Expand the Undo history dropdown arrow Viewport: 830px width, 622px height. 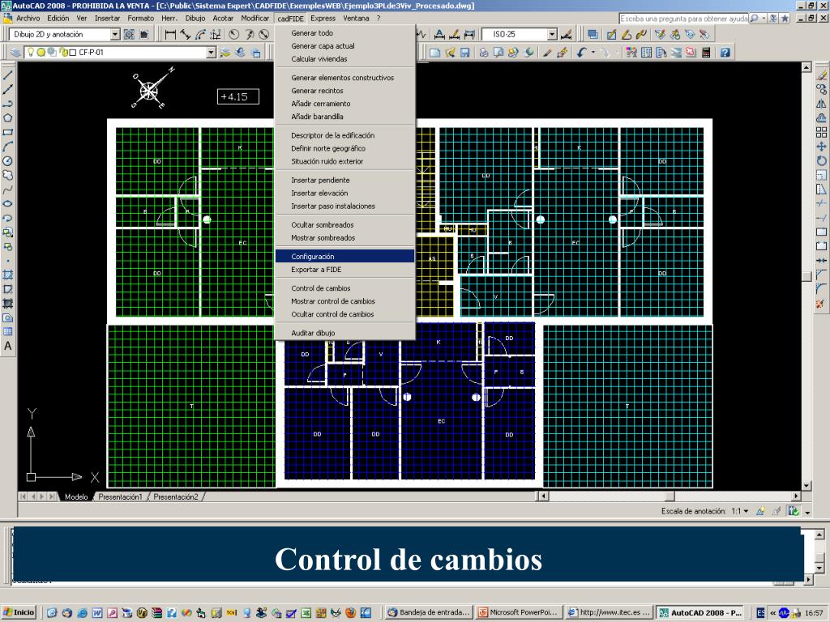[x=593, y=53]
